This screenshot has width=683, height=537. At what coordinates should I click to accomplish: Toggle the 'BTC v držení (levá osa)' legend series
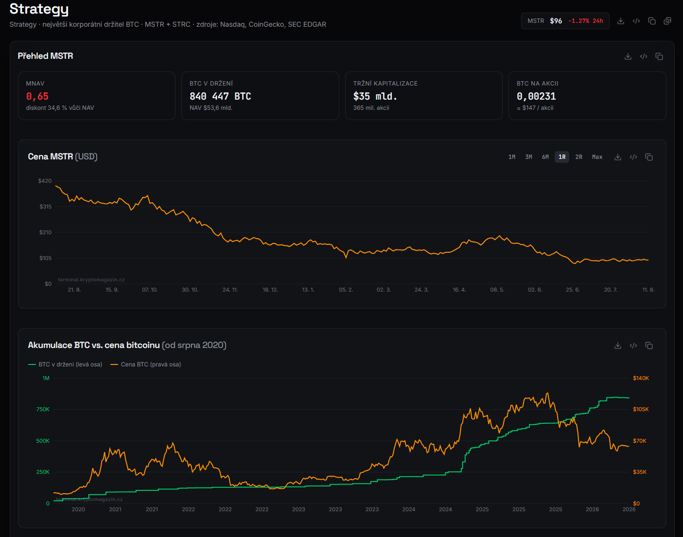click(x=65, y=364)
